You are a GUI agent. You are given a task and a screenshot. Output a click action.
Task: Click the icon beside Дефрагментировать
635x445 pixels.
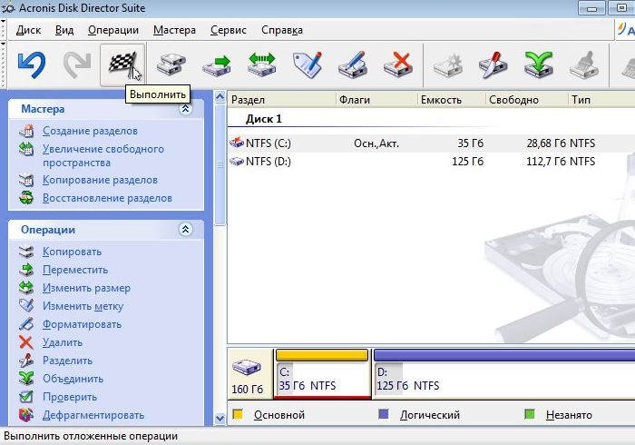coord(26,415)
